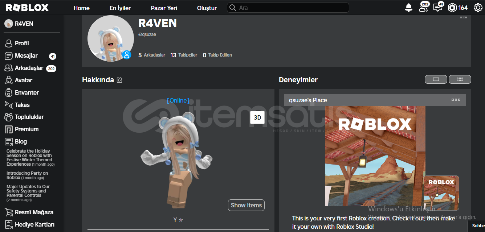Open the three-dot menu on qsuzae's Place
This screenshot has height=232, width=485.
click(456, 100)
